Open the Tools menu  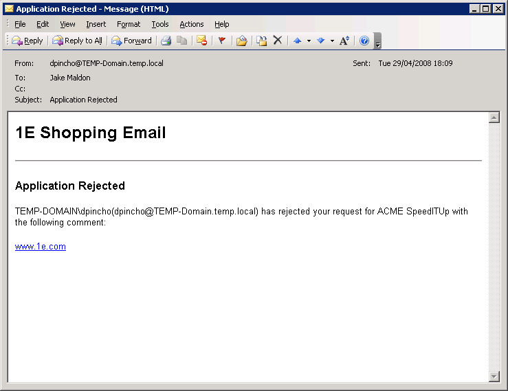pos(160,24)
